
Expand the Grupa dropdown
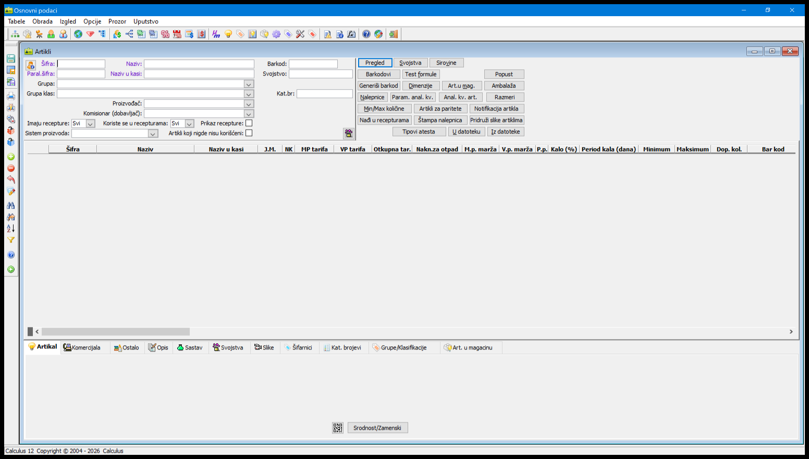249,84
